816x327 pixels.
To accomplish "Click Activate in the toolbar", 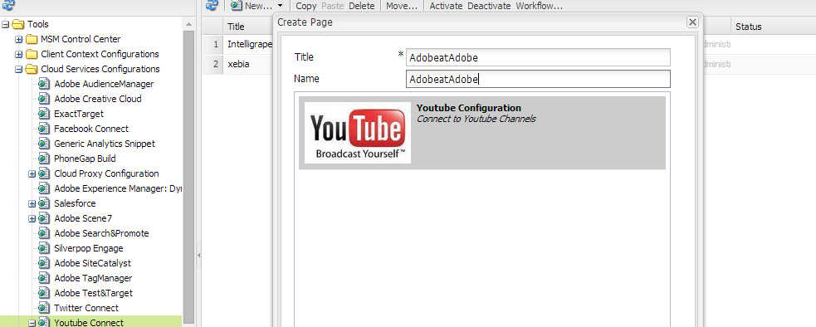I will click(446, 7).
